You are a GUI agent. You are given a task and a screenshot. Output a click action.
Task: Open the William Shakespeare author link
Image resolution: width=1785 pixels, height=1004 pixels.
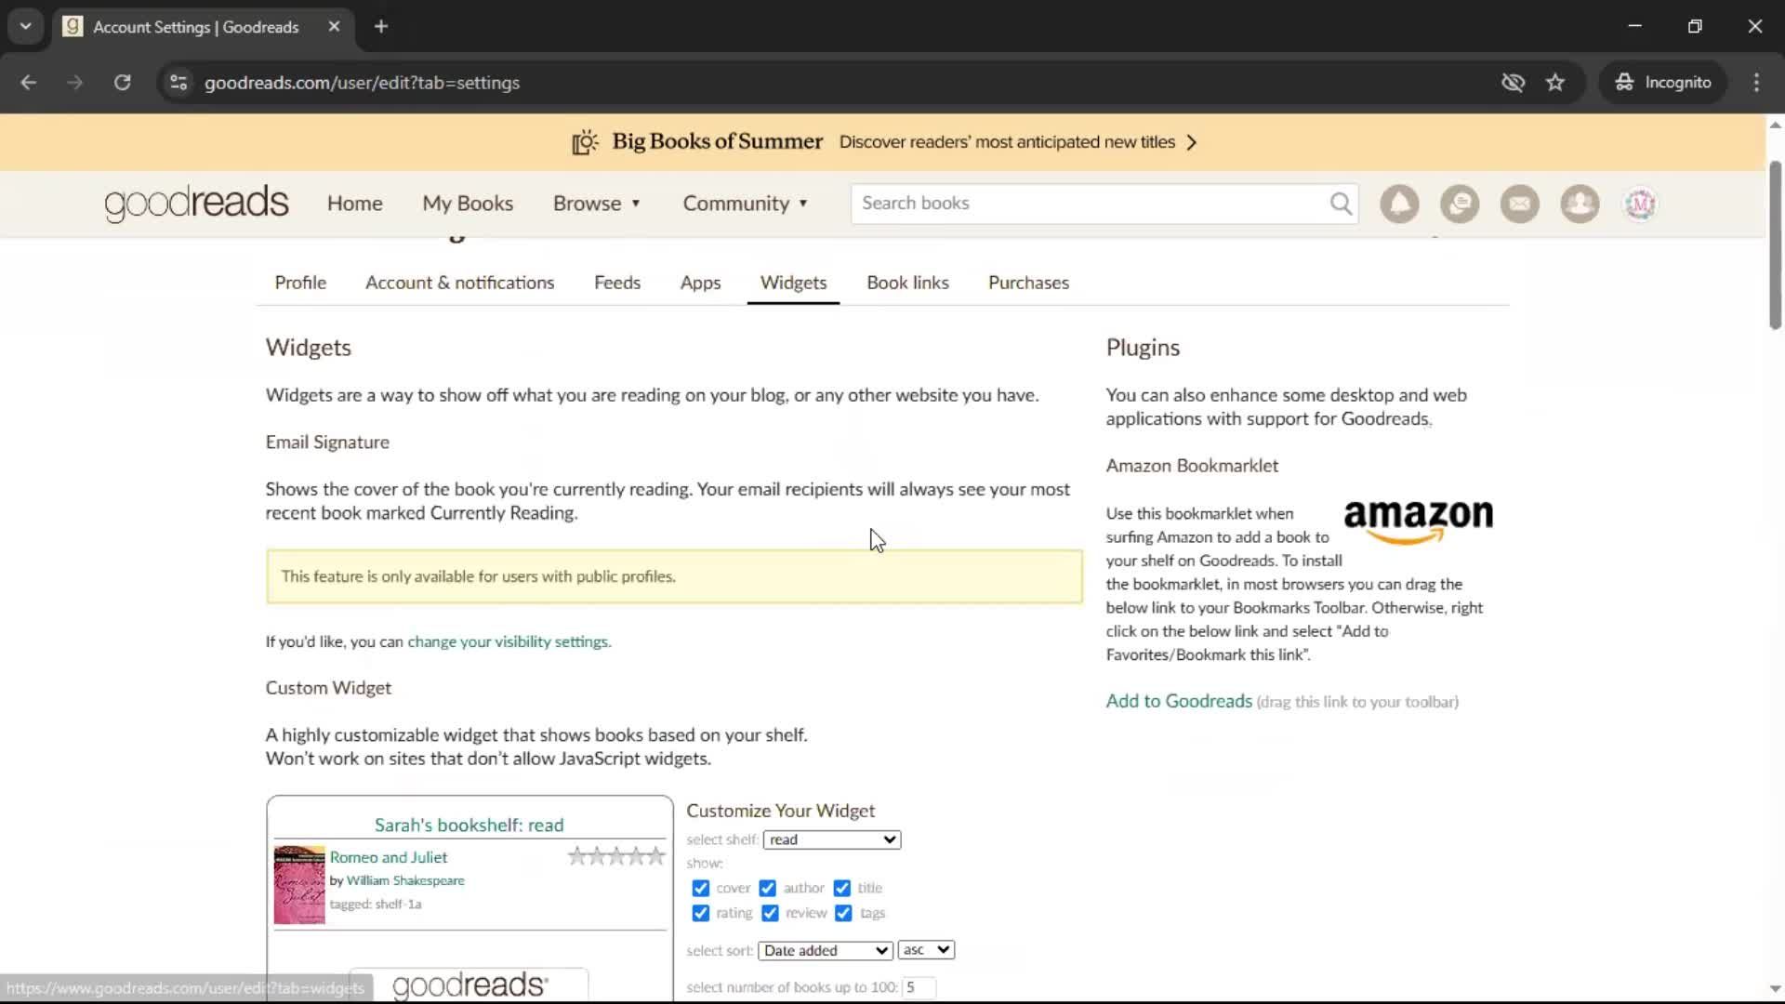(x=405, y=880)
